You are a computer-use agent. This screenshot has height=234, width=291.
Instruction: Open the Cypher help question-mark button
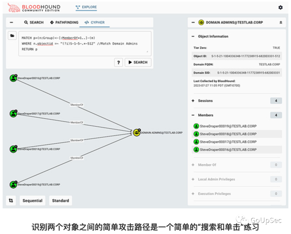click(x=119, y=62)
